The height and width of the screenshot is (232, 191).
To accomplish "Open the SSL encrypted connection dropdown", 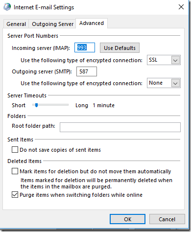I will (x=164, y=60).
